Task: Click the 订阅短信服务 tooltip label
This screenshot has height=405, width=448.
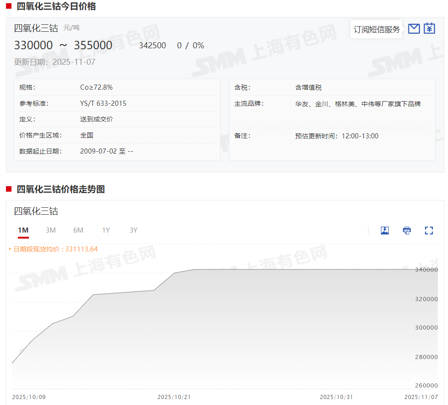Action: 377,29
